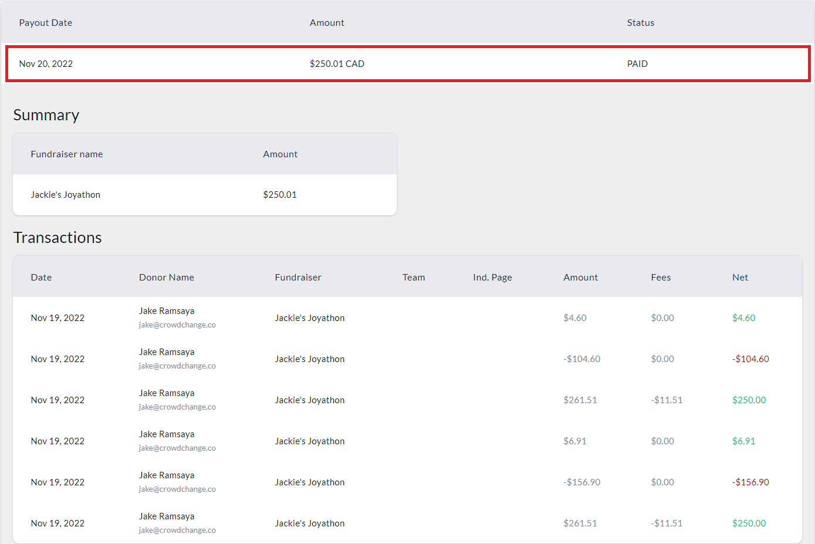Image resolution: width=815 pixels, height=544 pixels.
Task: Open Jackie's Joyathon in the Summary table
Action: 65,195
